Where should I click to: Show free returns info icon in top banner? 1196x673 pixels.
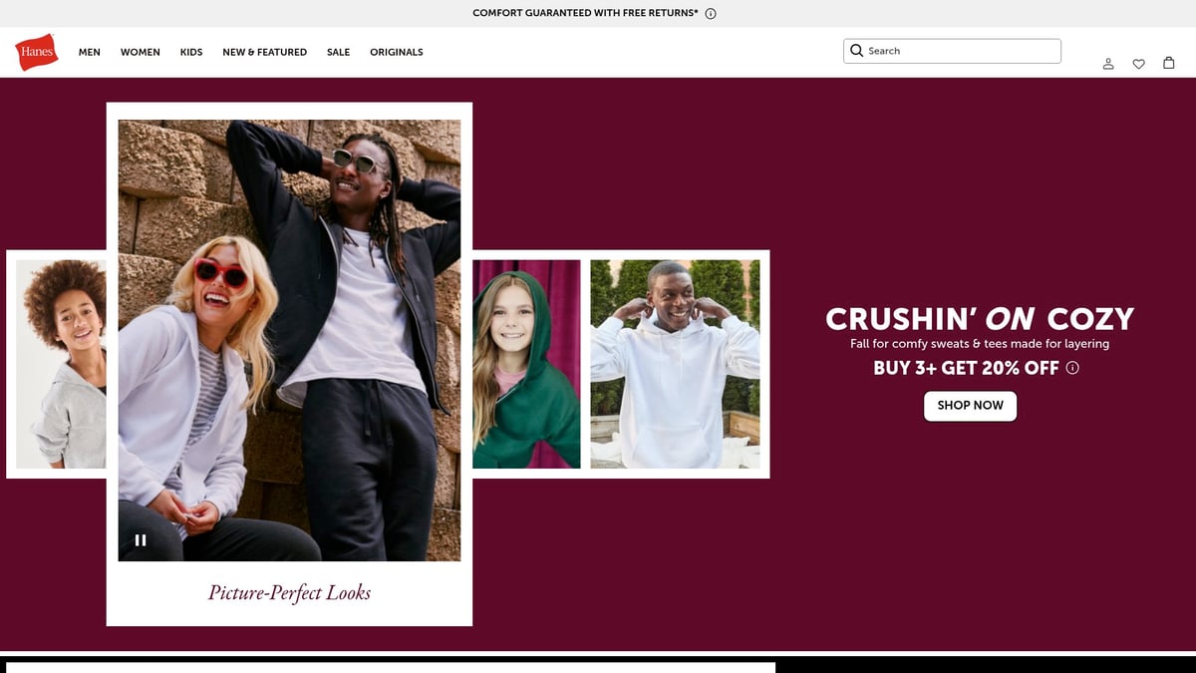pyautogui.click(x=711, y=14)
